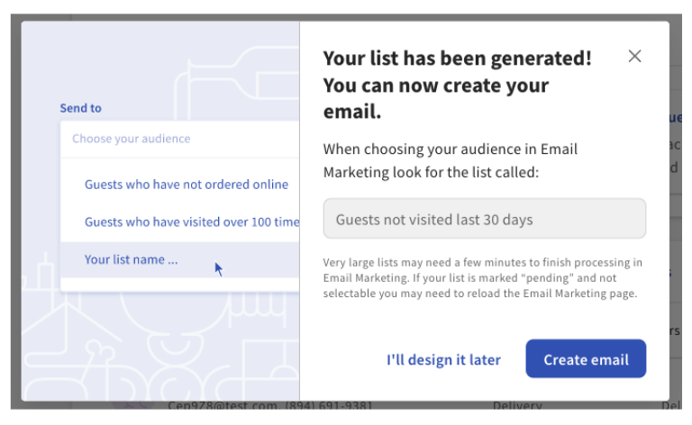Open the Choose your audience dropdown

tap(179, 139)
